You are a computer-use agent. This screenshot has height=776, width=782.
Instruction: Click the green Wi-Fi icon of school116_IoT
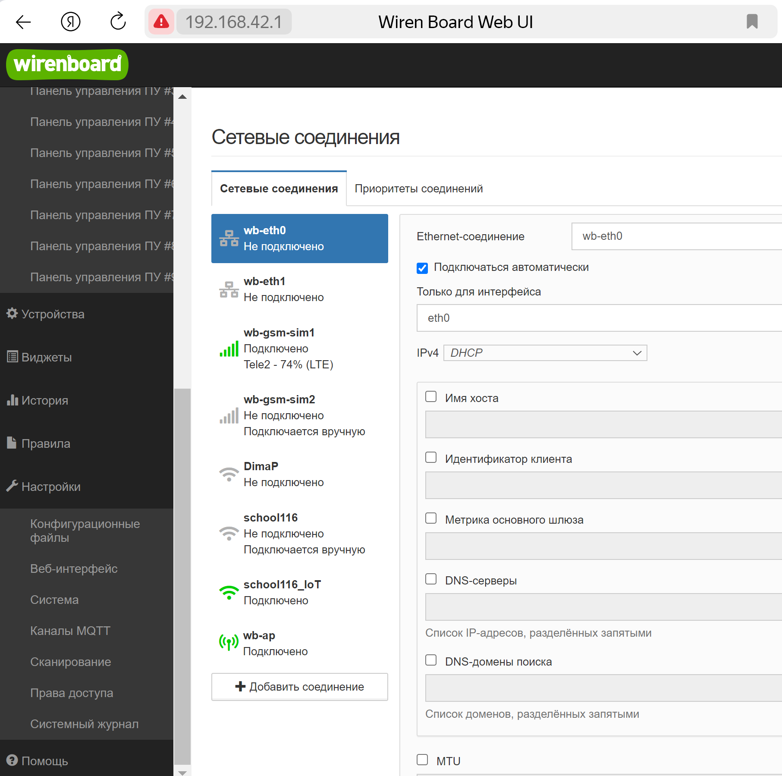pyautogui.click(x=229, y=593)
